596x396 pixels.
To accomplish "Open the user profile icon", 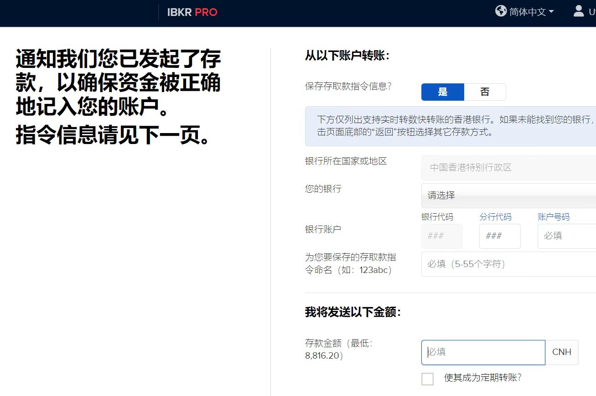I will pos(579,11).
